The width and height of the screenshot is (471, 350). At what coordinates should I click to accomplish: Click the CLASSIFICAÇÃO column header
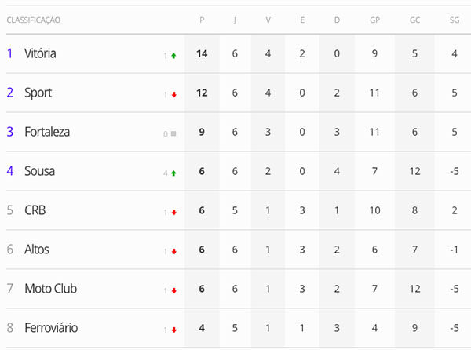(33, 20)
